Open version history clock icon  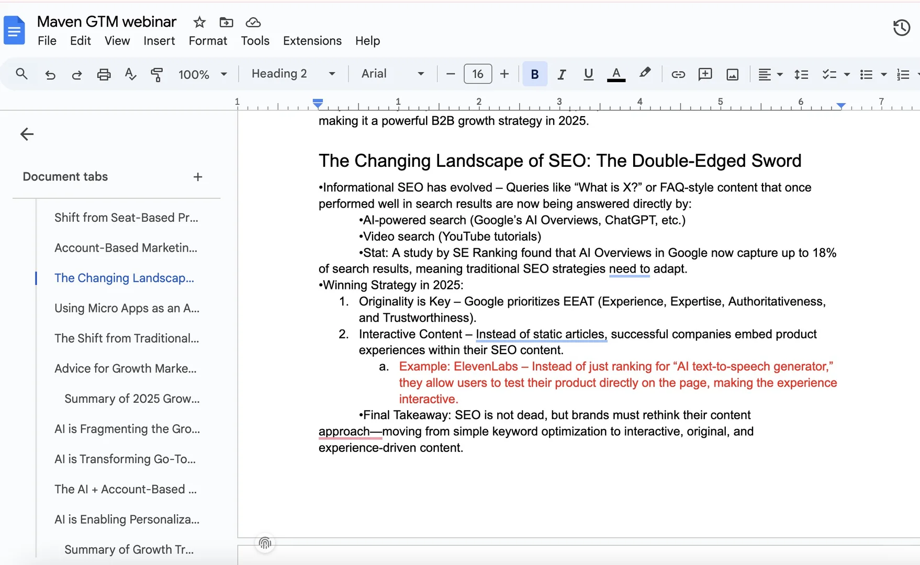tap(901, 28)
